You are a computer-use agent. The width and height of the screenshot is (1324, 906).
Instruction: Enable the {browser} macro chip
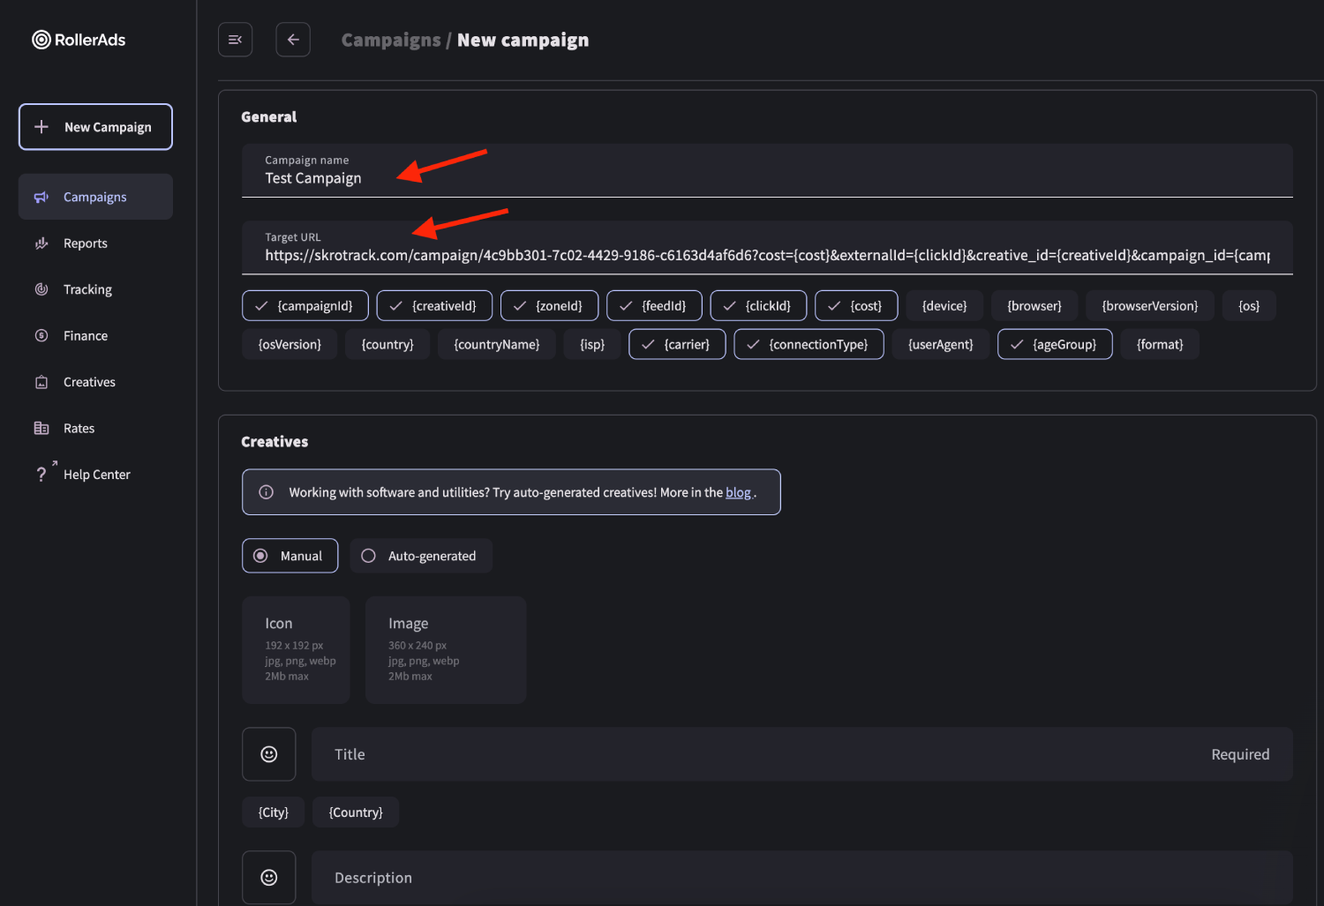tap(1034, 306)
